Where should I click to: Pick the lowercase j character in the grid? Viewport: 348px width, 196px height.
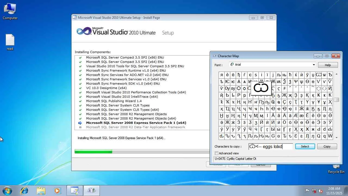(273, 75)
